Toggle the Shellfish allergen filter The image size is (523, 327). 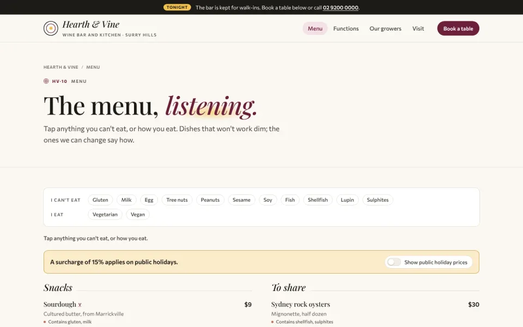click(x=318, y=200)
